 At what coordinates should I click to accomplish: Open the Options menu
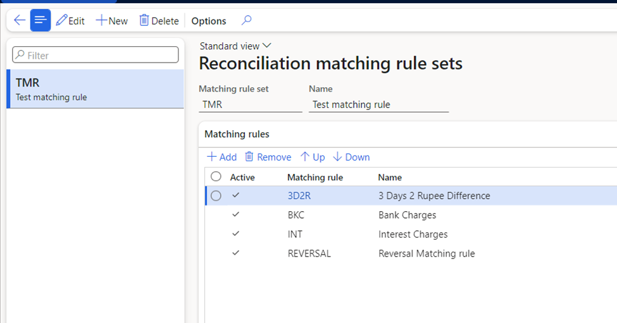(x=209, y=21)
